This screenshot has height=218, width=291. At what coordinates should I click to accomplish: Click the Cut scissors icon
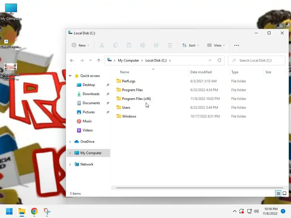tap(102, 45)
